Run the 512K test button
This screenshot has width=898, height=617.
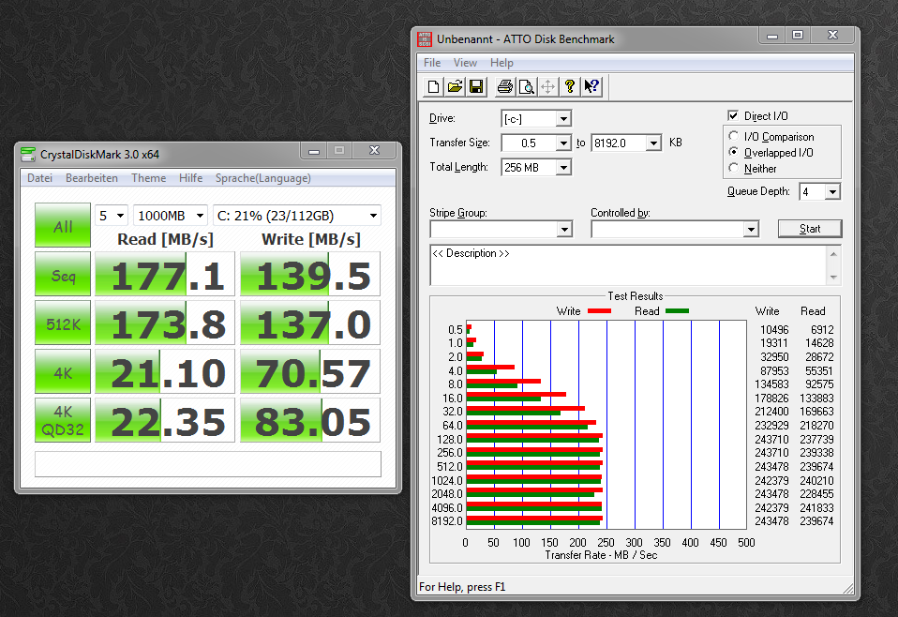tap(63, 323)
